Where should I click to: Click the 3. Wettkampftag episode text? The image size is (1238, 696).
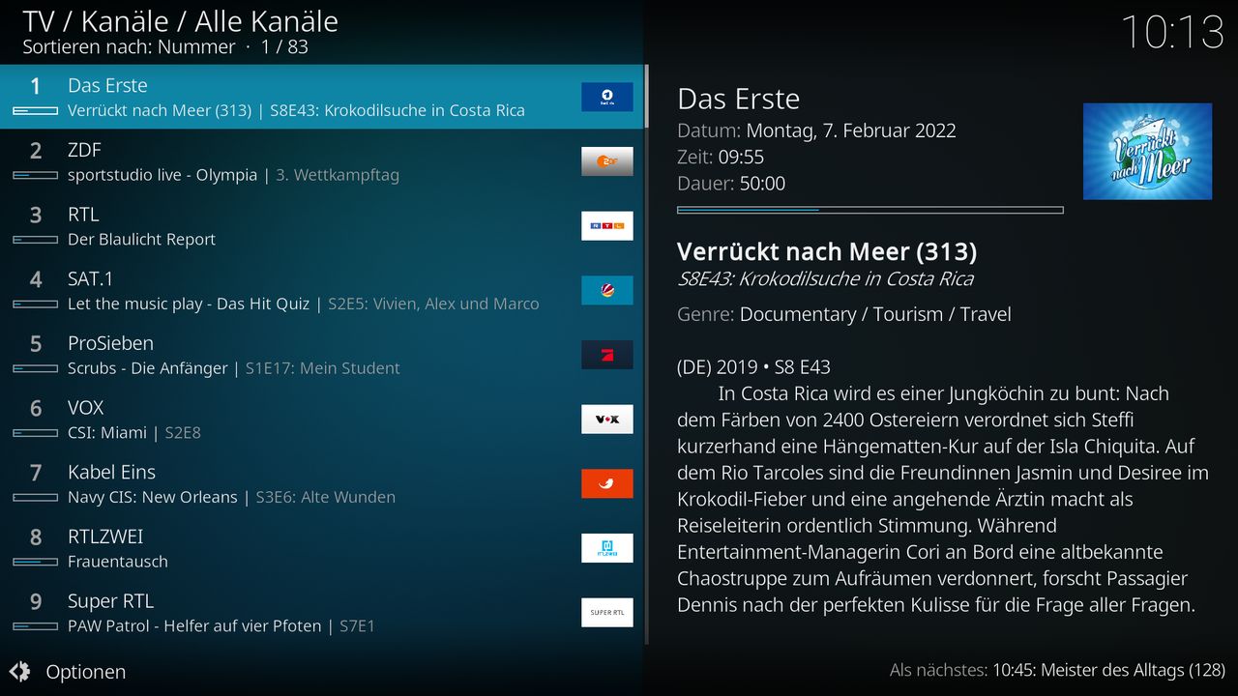(338, 175)
